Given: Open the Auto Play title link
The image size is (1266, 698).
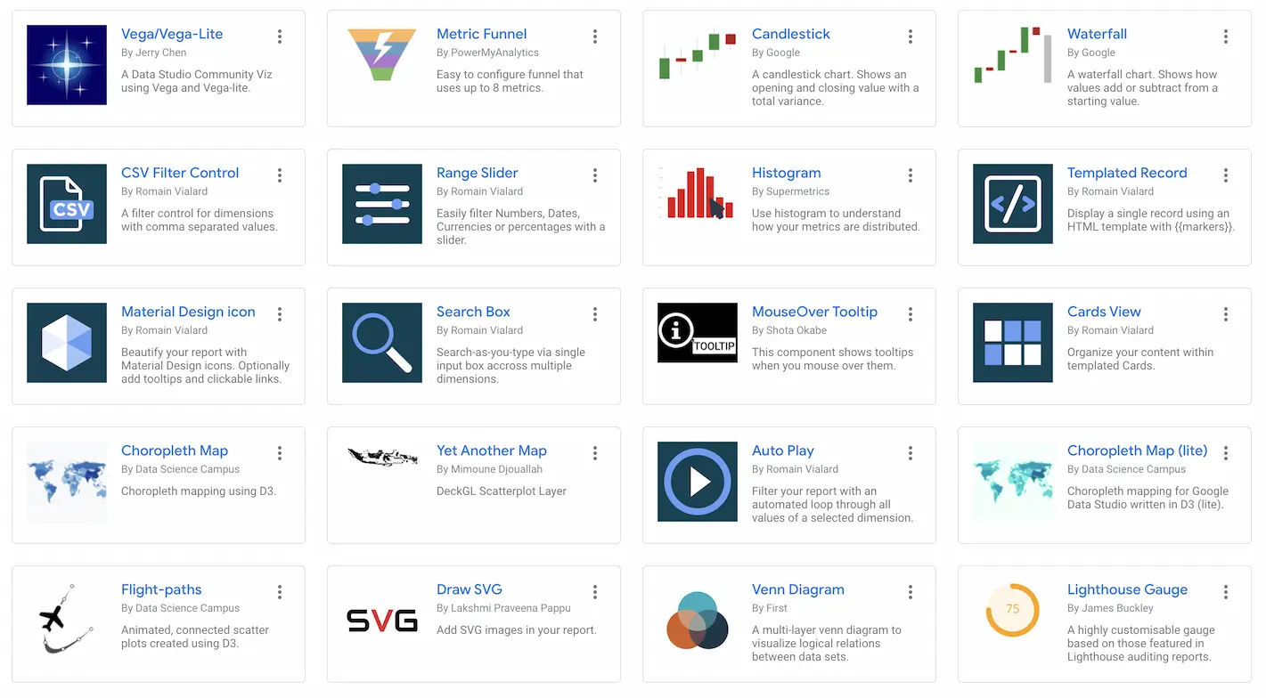Looking at the screenshot, I should click(x=782, y=450).
